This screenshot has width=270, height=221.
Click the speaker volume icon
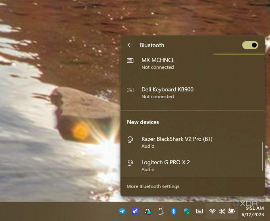[222, 211]
